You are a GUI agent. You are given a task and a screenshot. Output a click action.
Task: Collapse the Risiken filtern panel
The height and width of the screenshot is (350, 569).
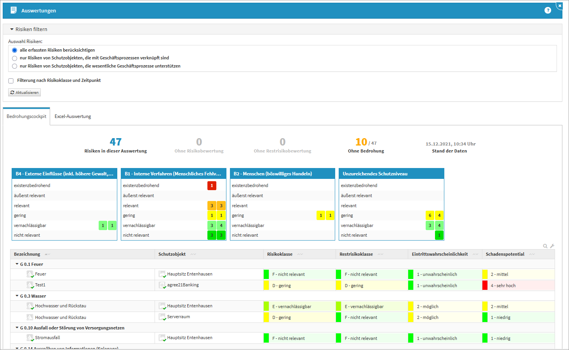click(x=12, y=29)
